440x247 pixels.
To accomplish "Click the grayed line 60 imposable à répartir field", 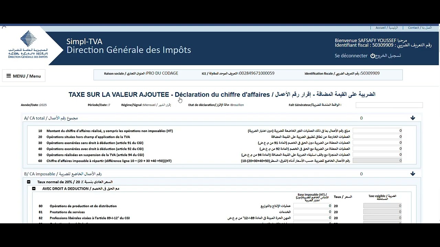I will tap(377, 161).
